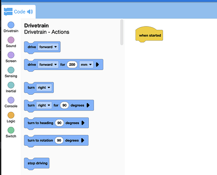This screenshot has height=175, width=217.
Task: Select the stop driving block
Action: (x=37, y=163)
